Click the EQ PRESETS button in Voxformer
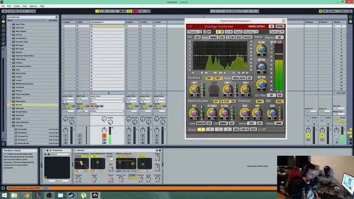Screen dimensions: 354x199 248,38
